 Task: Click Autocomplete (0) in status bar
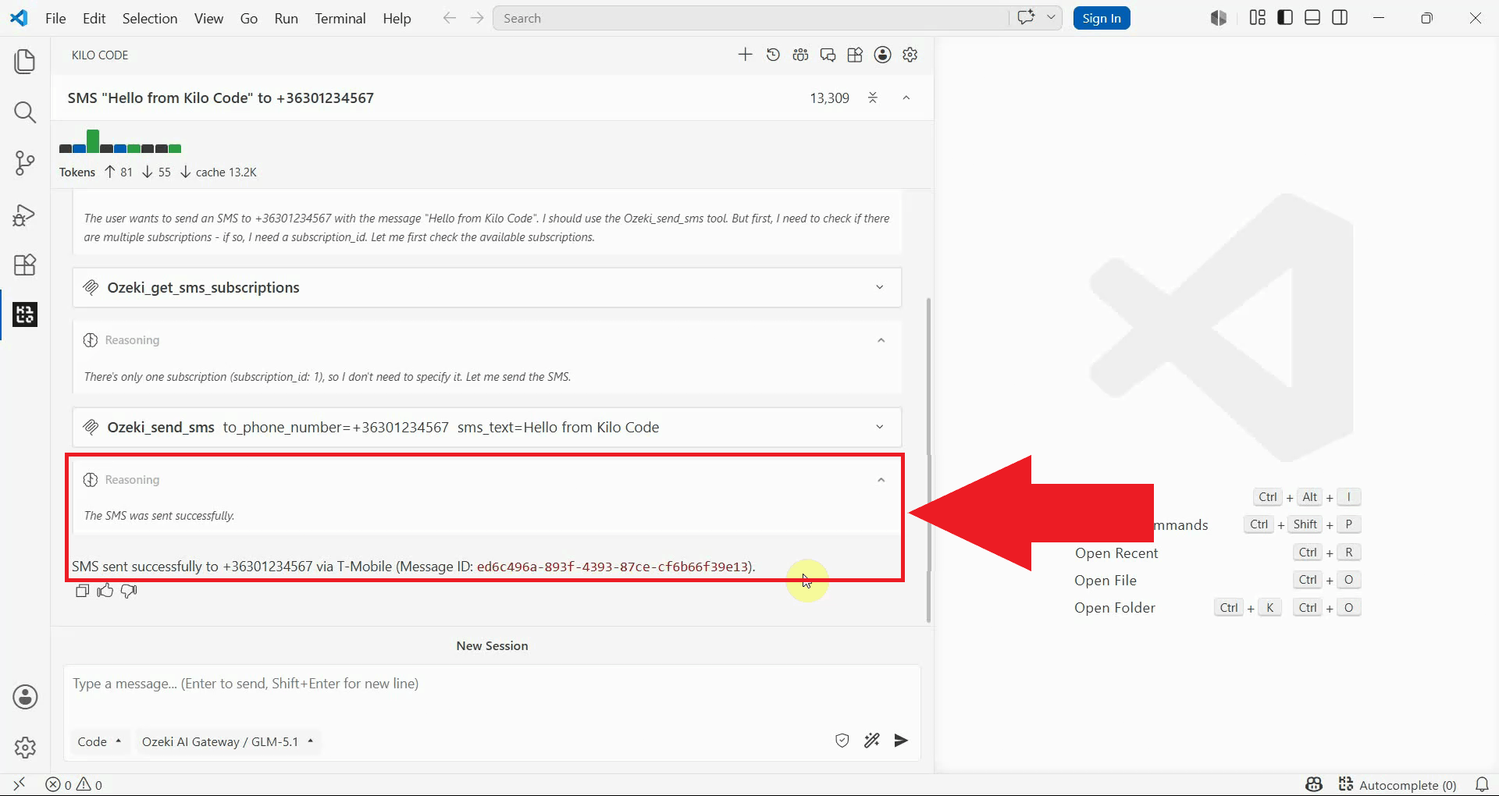coord(1398,784)
